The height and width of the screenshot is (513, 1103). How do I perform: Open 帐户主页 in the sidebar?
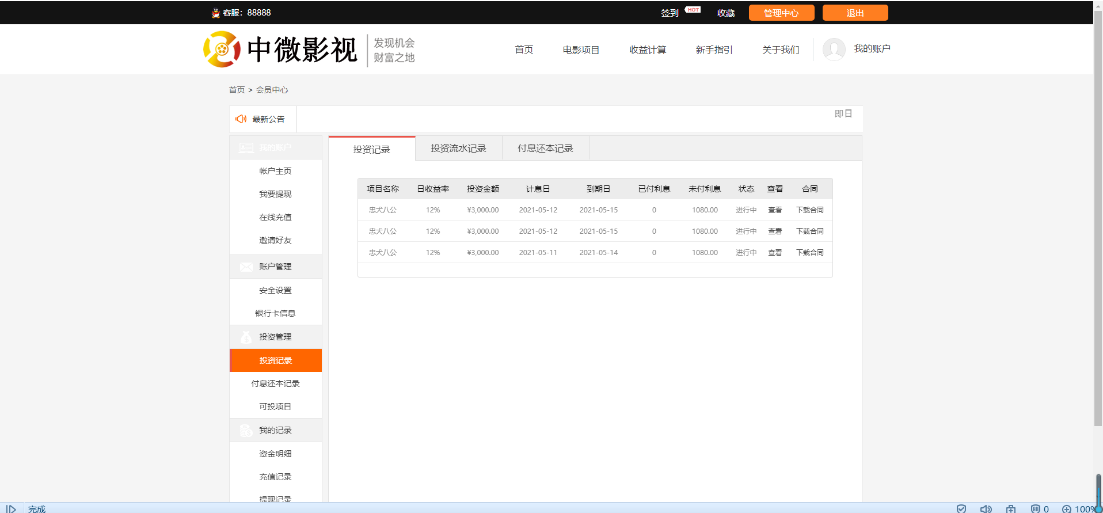coord(276,171)
